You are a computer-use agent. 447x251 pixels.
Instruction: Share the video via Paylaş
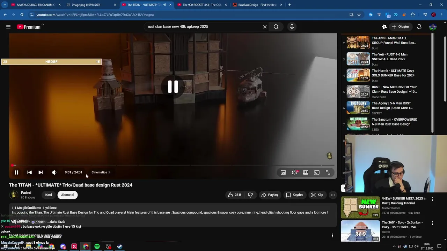click(x=270, y=195)
